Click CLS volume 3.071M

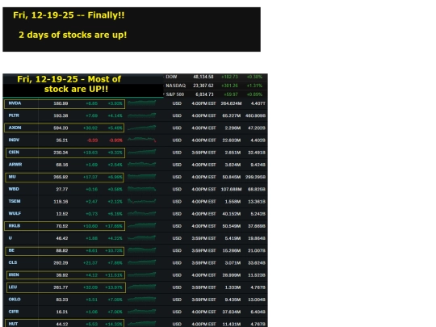click(x=233, y=262)
